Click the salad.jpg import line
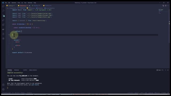This screenshot has width=171, height=96. (x=32, y=13)
